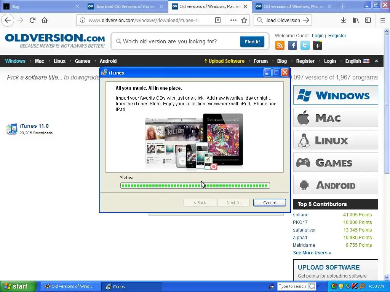Click the Register link near Welcome Guest

[337, 35]
